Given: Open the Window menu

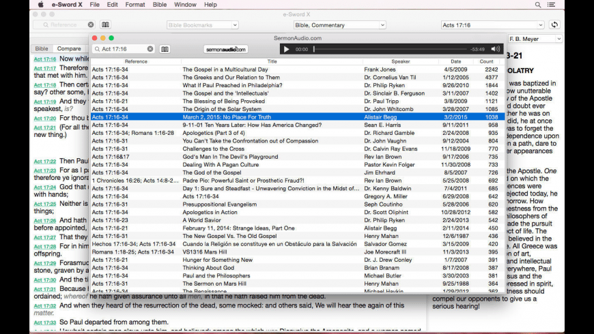Looking at the screenshot, I should [185, 5].
